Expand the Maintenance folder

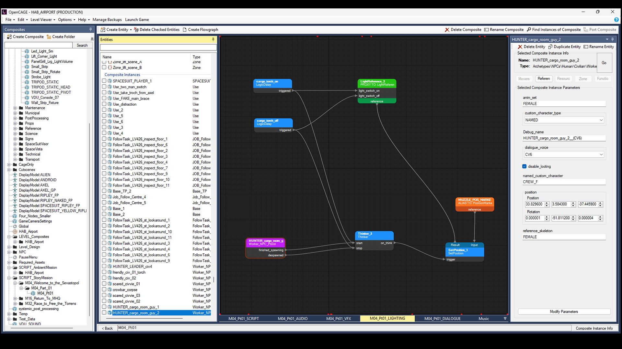click(15, 108)
